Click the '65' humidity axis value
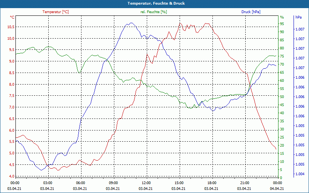Screen dimensions: 309x193 (x=282, y=73)
